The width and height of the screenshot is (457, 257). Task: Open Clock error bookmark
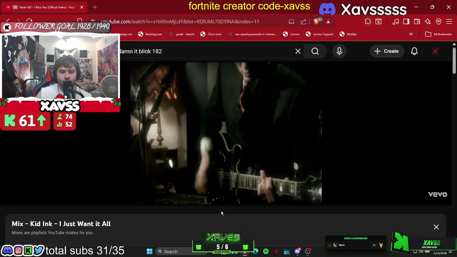[x=211, y=34]
